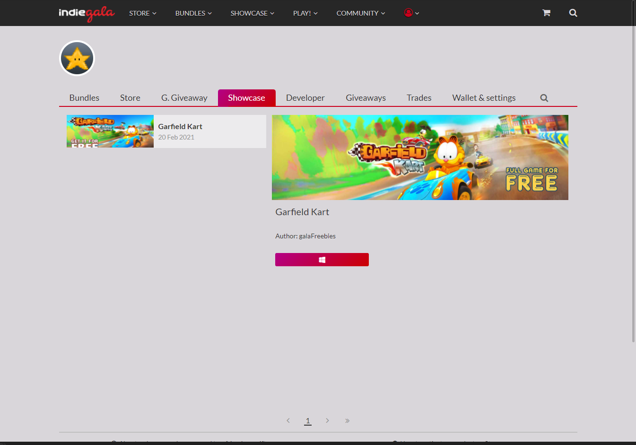The height and width of the screenshot is (445, 636).
Task: Expand the COMMUNITY dropdown menu
Action: [x=361, y=13]
